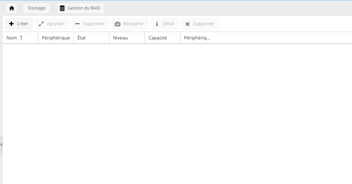Click the plus icon to create a RAID
This screenshot has height=184, width=352.
(x=12, y=24)
